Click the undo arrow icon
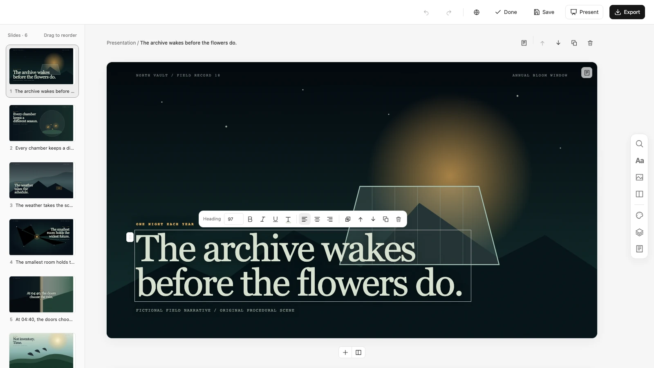 pos(426,12)
